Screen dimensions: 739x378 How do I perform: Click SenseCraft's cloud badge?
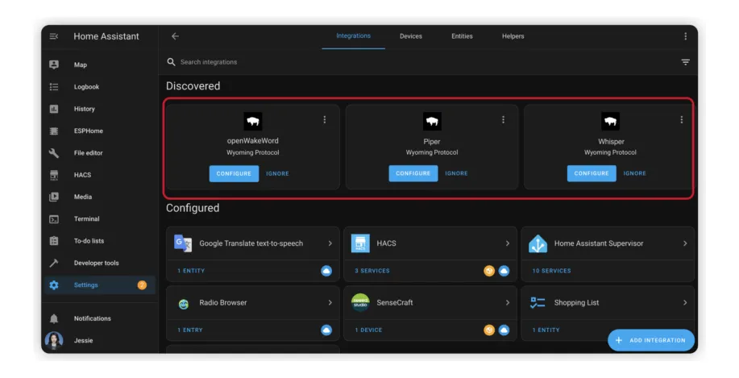[x=504, y=330]
